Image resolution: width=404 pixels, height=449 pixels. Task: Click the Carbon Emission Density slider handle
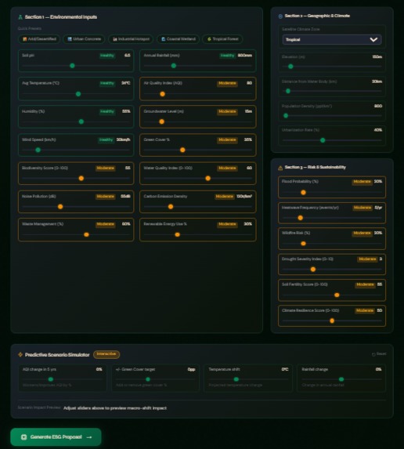[171, 206]
